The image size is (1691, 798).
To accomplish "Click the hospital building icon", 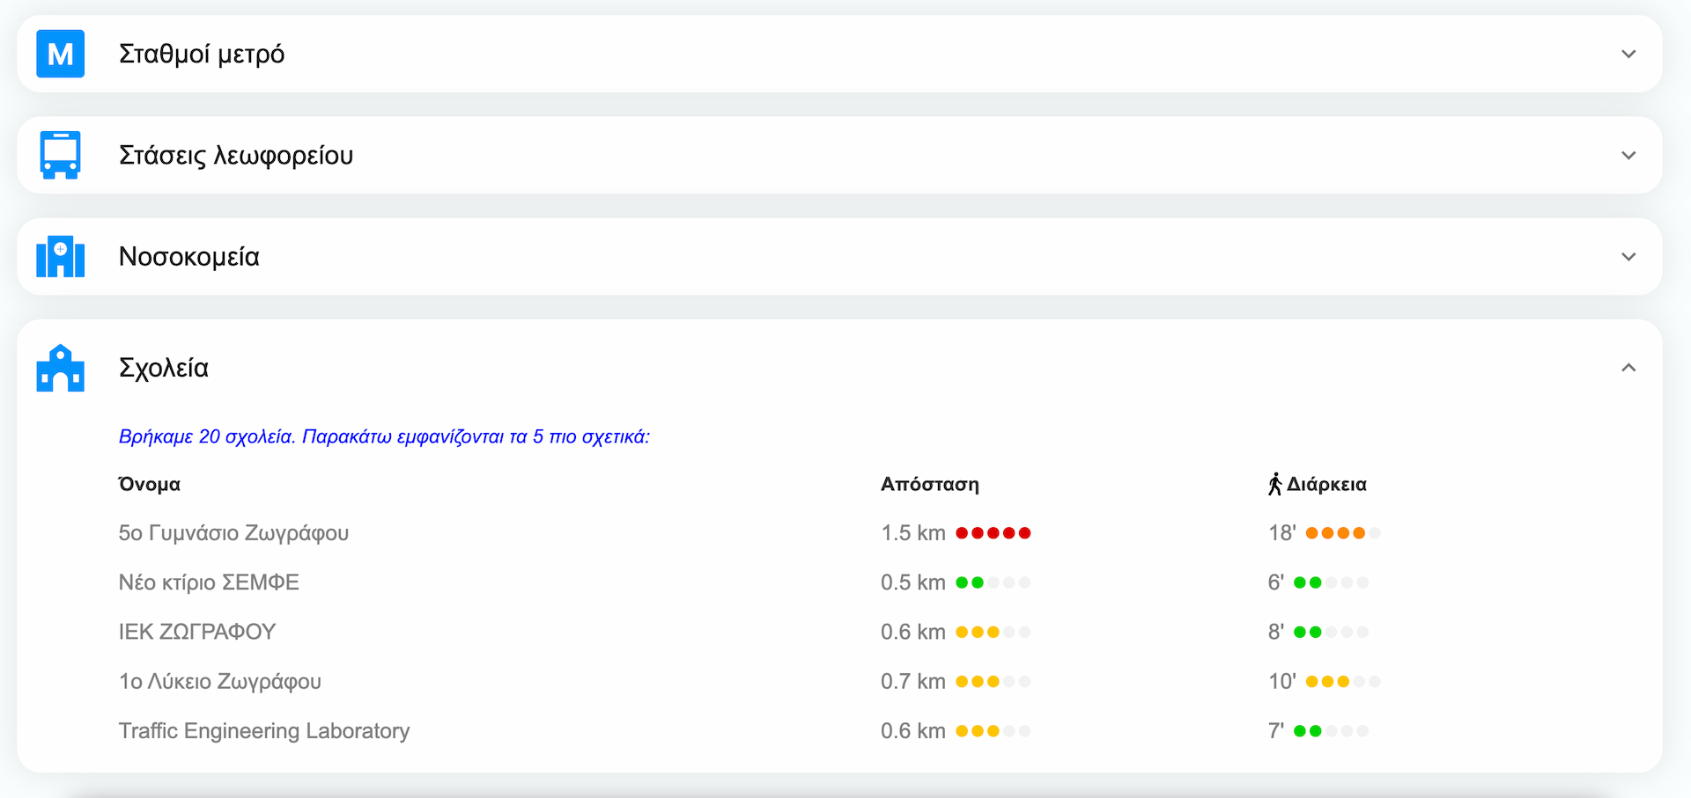I will pyautogui.click(x=60, y=257).
